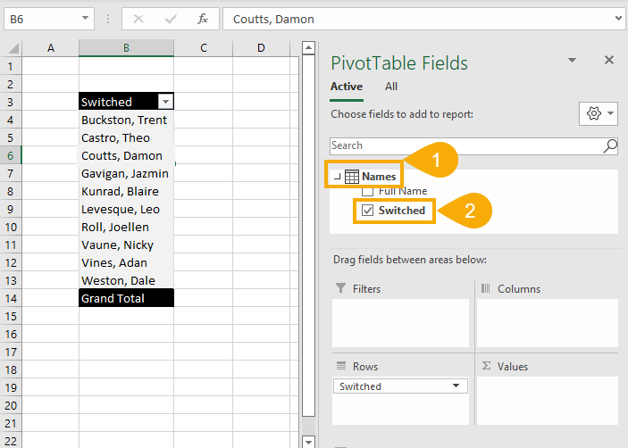Select row 3 header
The image size is (628, 448).
(11, 102)
